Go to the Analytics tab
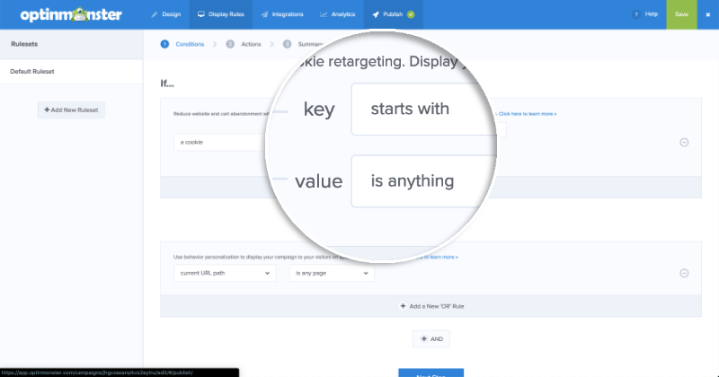This screenshot has height=377, width=719. pyautogui.click(x=338, y=14)
